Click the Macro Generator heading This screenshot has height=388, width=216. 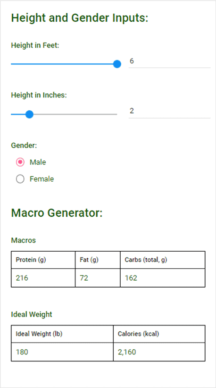[57, 213]
